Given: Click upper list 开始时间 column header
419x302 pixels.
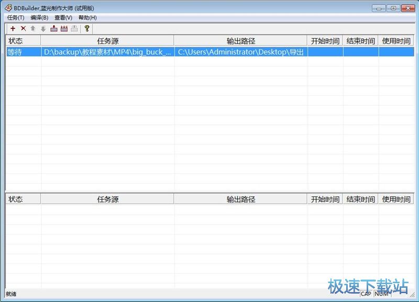Looking at the screenshot, I should click(x=325, y=41).
